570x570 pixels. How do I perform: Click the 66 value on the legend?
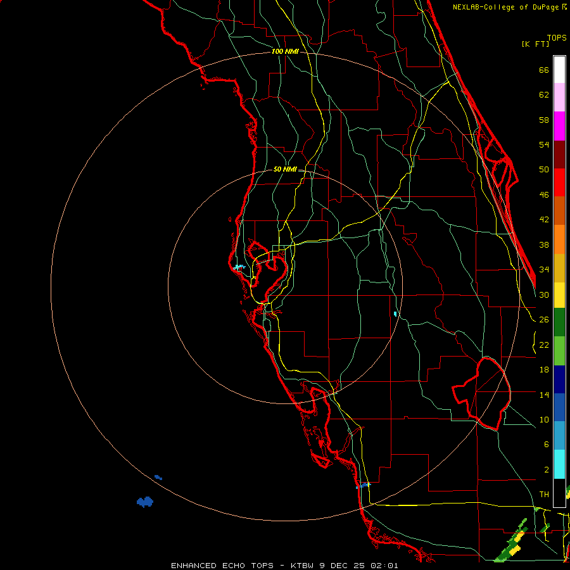coord(544,70)
